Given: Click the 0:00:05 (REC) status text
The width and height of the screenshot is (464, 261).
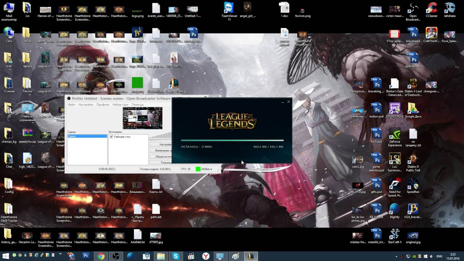Looking at the screenshot, I should click(107, 169).
